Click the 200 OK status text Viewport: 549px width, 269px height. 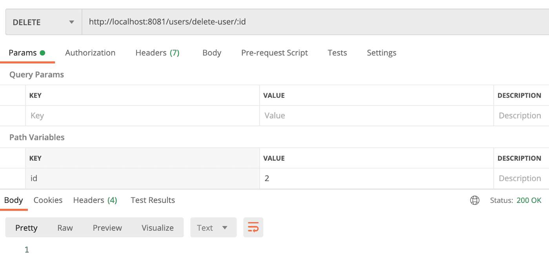[529, 201]
